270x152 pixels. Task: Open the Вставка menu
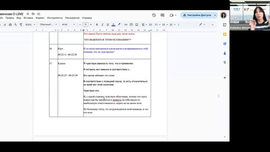pos(28,18)
